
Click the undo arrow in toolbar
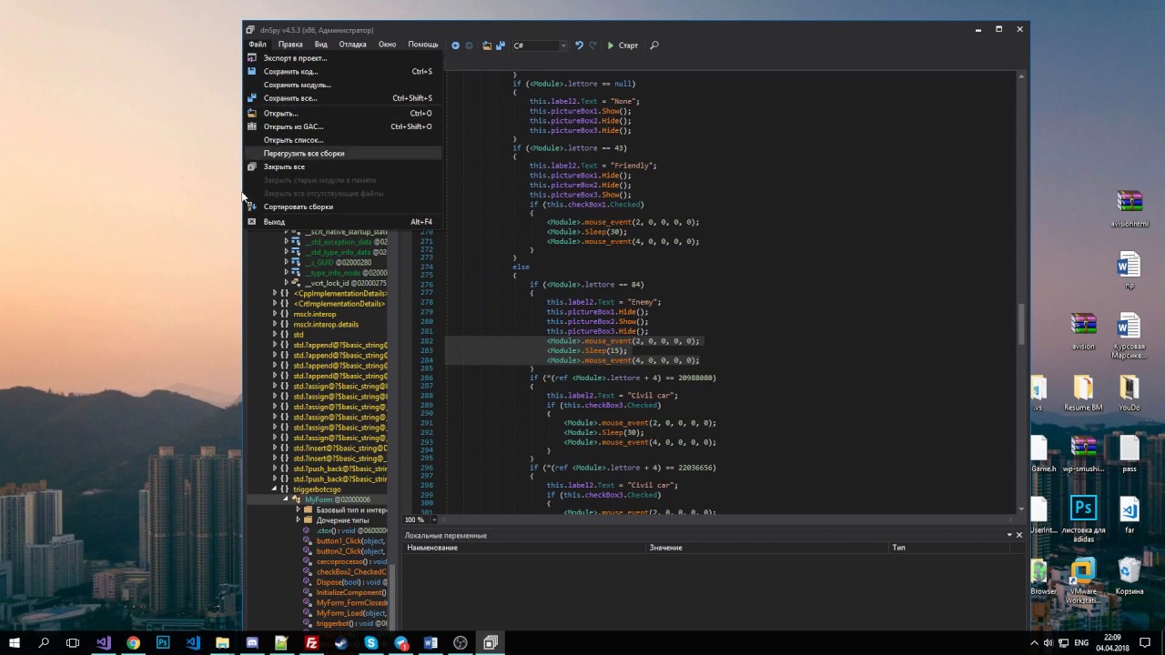tap(579, 45)
